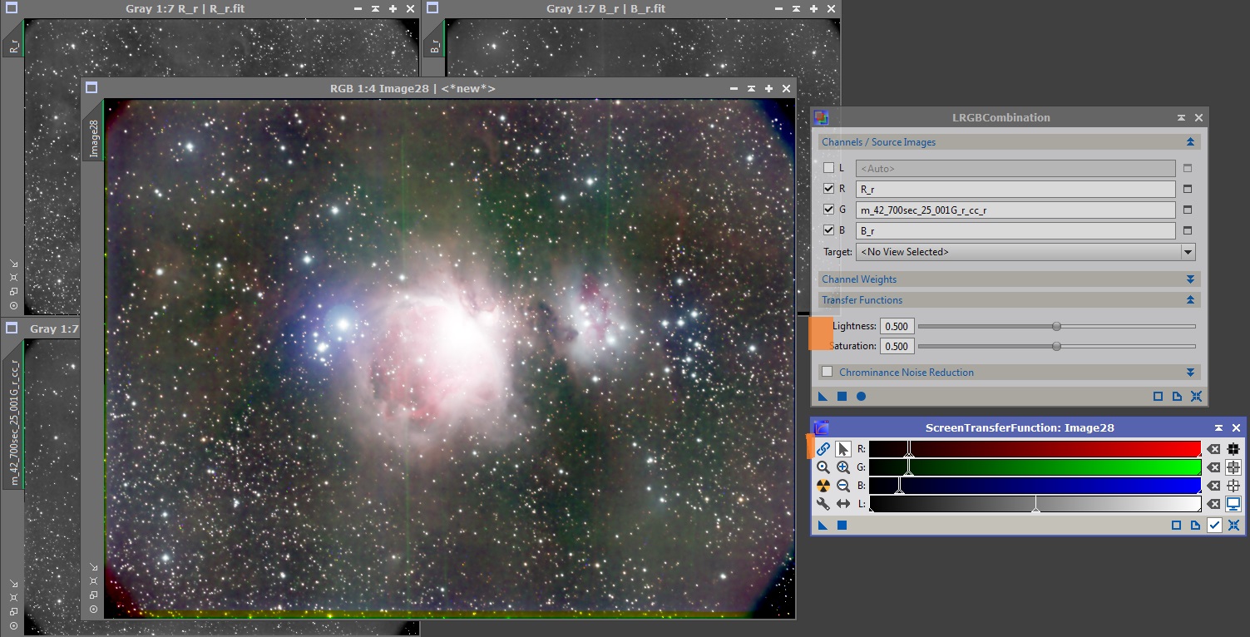The width and height of the screenshot is (1250, 637).
Task: Minimize the B_r.fit window
Action: [778, 8]
